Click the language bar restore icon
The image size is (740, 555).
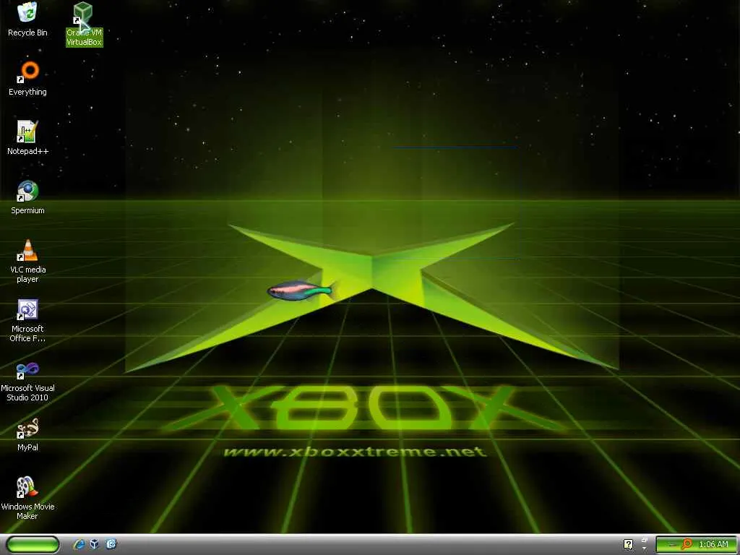(x=644, y=540)
